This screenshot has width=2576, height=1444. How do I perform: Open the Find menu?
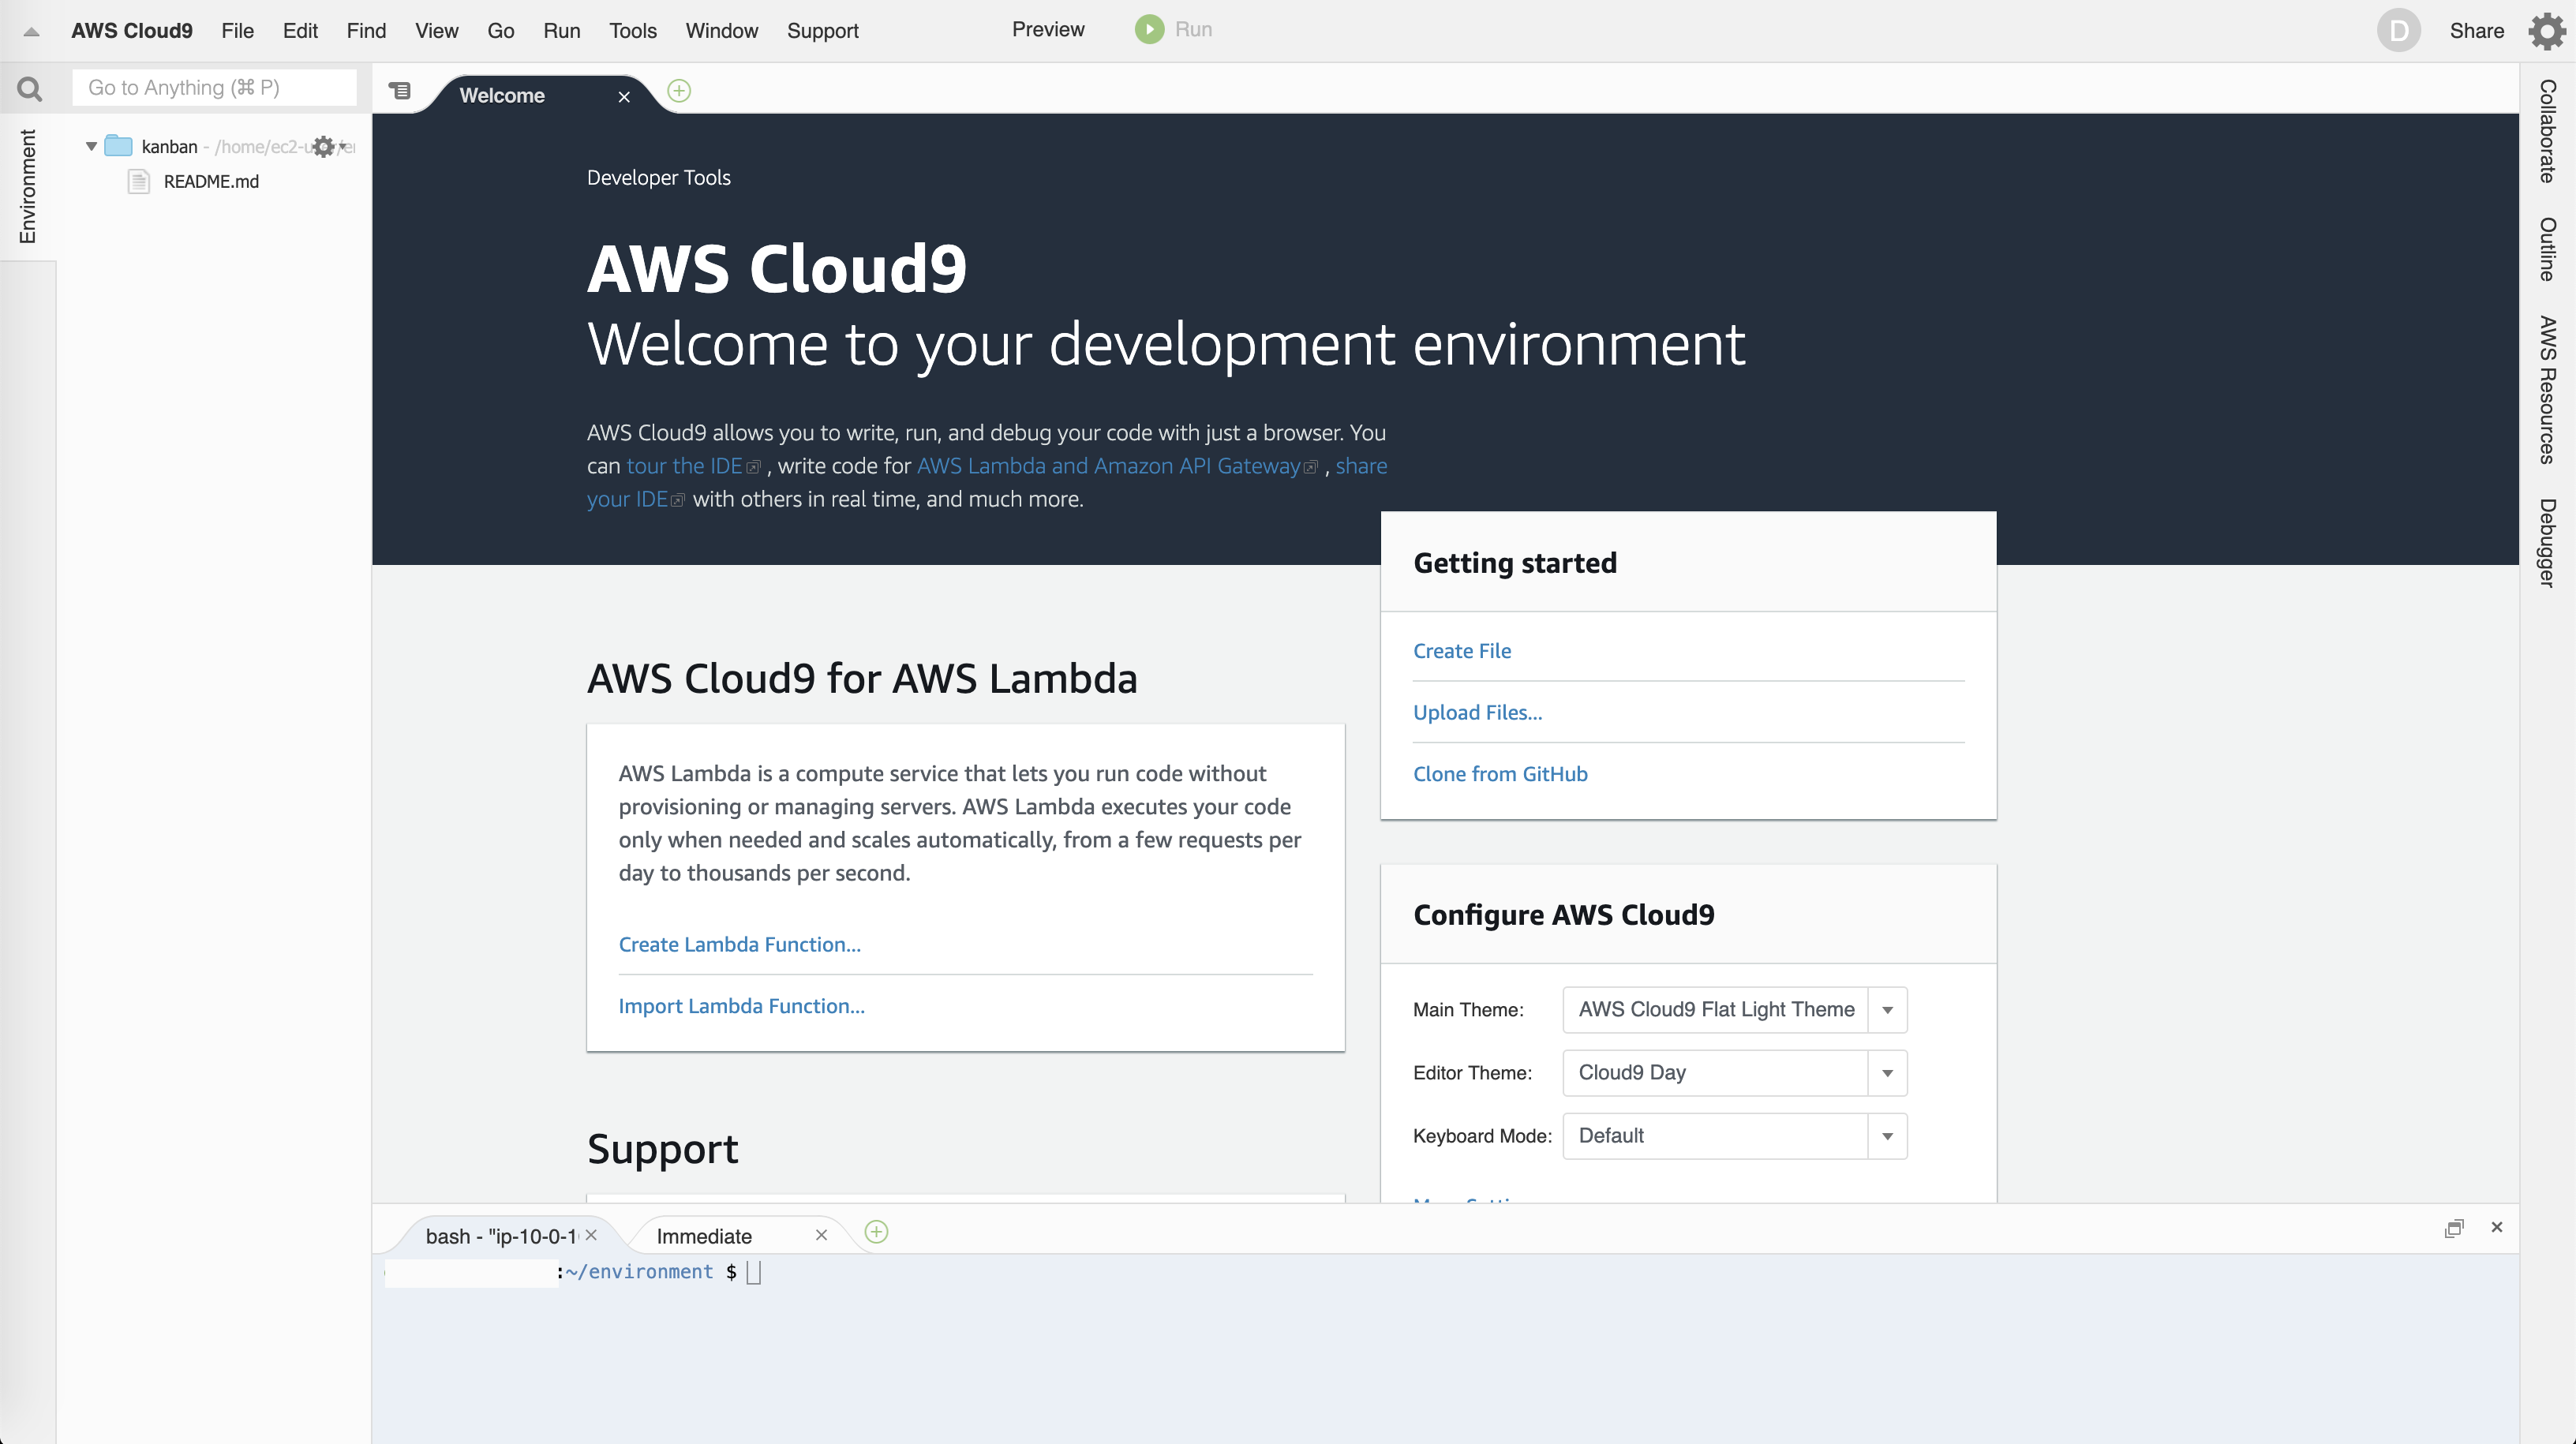tap(366, 31)
